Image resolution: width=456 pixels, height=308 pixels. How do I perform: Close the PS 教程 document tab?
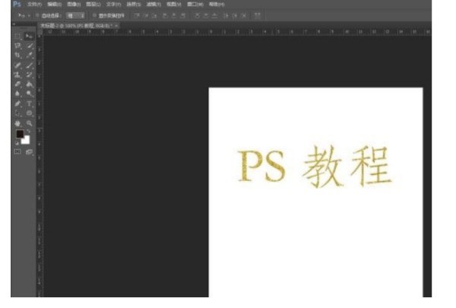click(x=116, y=25)
